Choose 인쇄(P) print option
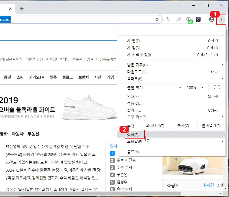The height and width of the screenshot is (197, 229). [172, 97]
